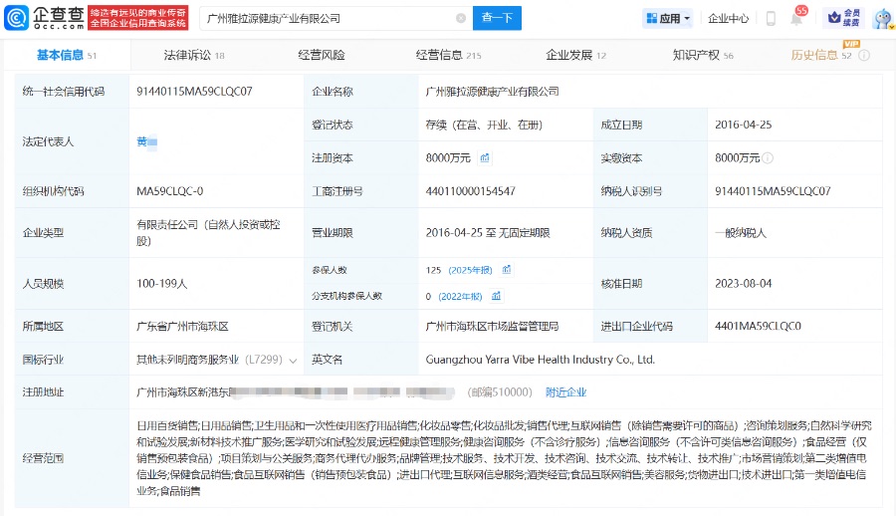This screenshot has width=896, height=516.
Task: Switch to the 法律诉讼 tab
Action: tap(187, 56)
